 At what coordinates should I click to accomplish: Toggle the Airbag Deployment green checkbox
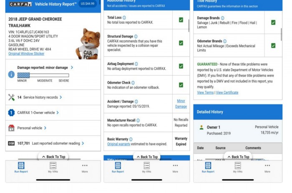[181, 66]
